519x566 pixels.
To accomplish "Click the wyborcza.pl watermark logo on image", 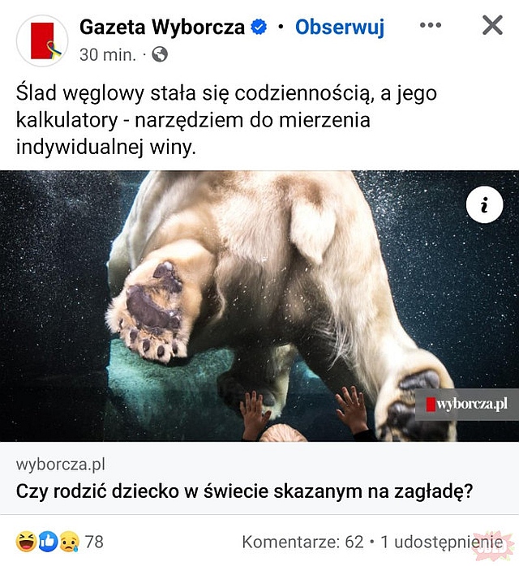I will 466,405.
